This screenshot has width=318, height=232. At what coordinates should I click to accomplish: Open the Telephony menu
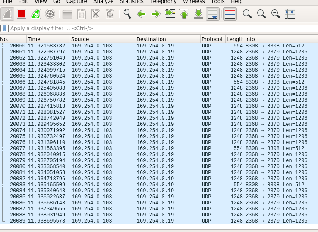click(x=163, y=2)
